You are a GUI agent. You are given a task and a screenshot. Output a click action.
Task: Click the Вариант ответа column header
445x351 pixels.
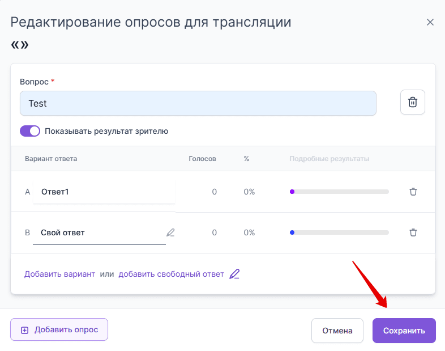[51, 159]
